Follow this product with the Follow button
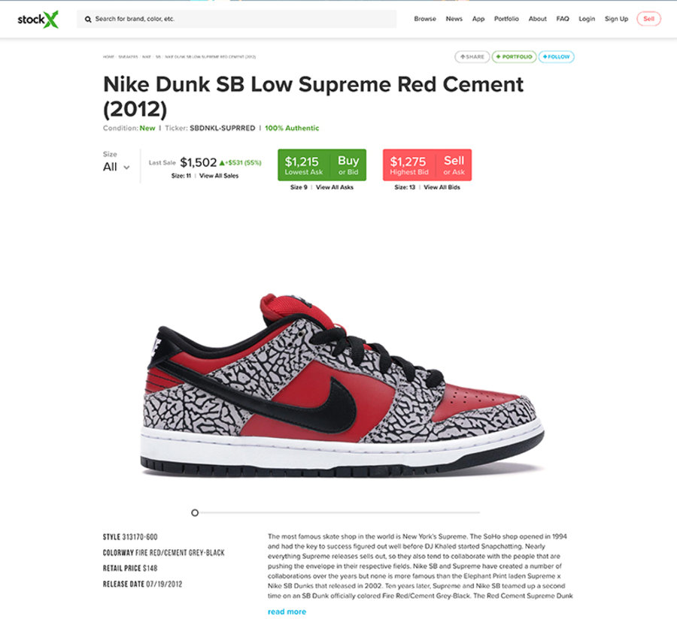 tap(556, 56)
